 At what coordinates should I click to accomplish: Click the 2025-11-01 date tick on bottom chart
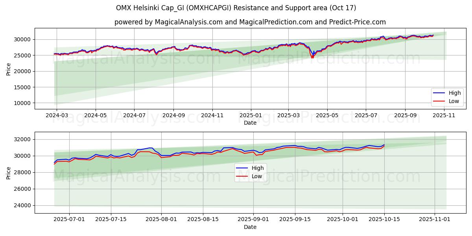pos(434,220)
